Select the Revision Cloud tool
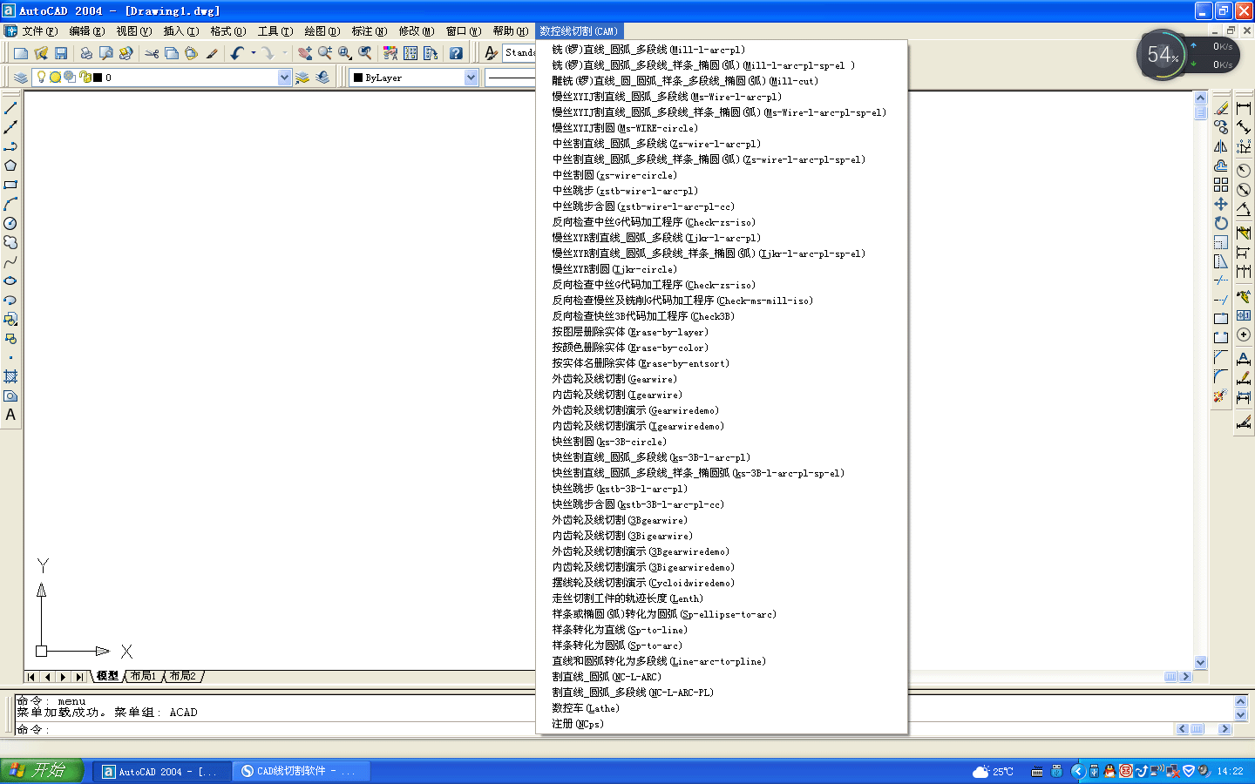Screen dimensions: 1255x784 pyautogui.click(x=10, y=242)
